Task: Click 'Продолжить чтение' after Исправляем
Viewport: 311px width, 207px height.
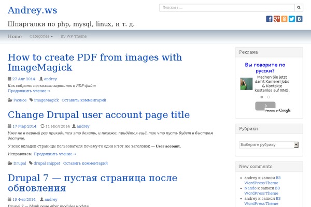Action: [x=55, y=154]
